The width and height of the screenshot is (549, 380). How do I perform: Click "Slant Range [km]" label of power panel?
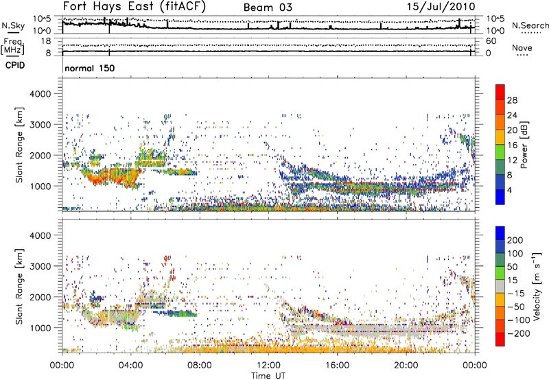(19, 145)
